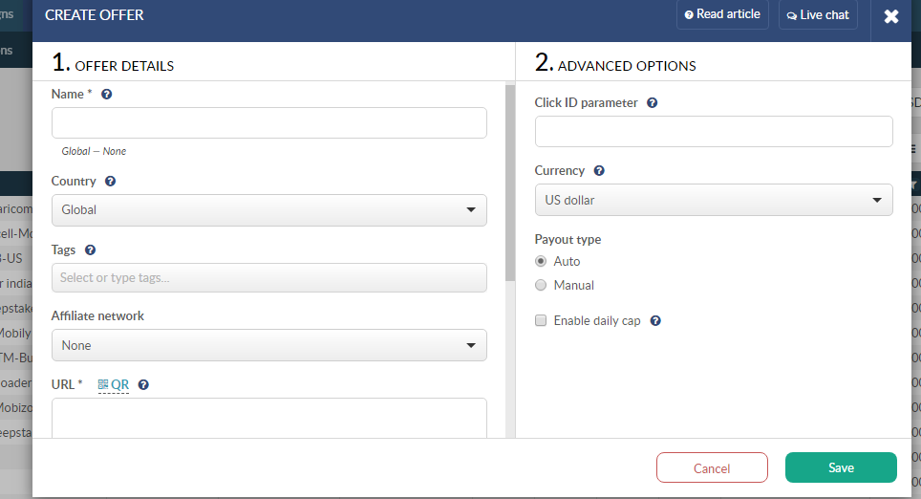Image resolution: width=921 pixels, height=499 pixels.
Task: Open Live chat support
Action: (818, 15)
